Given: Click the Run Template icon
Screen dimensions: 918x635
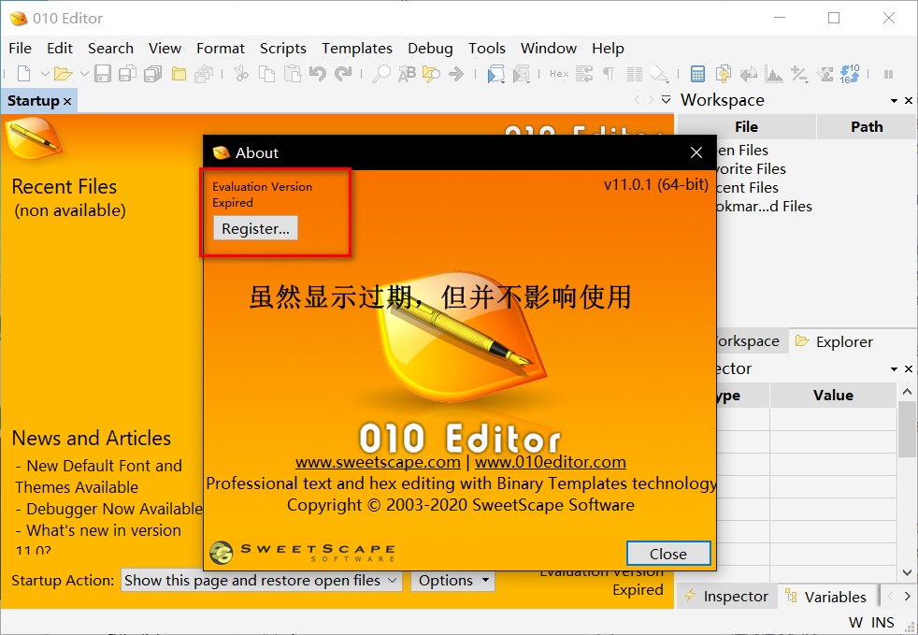Looking at the screenshot, I should tap(521, 74).
